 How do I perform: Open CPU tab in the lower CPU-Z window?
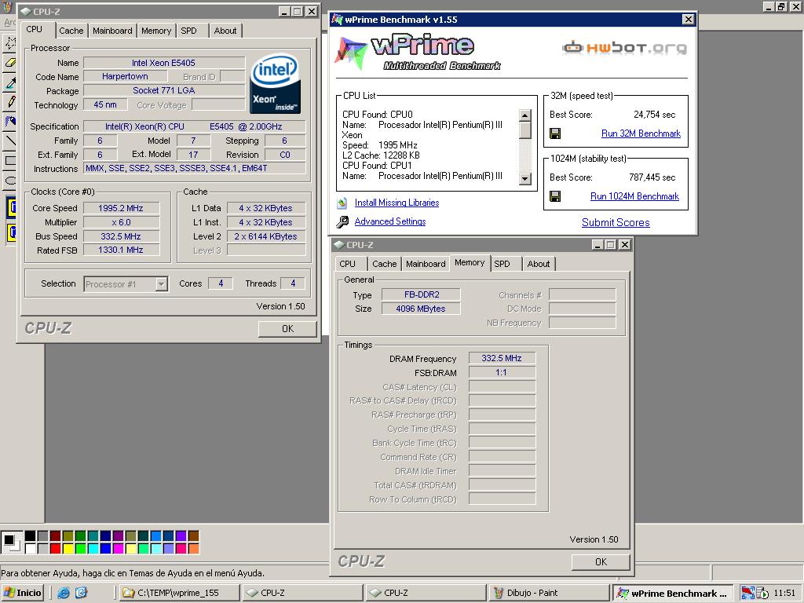[x=347, y=264]
